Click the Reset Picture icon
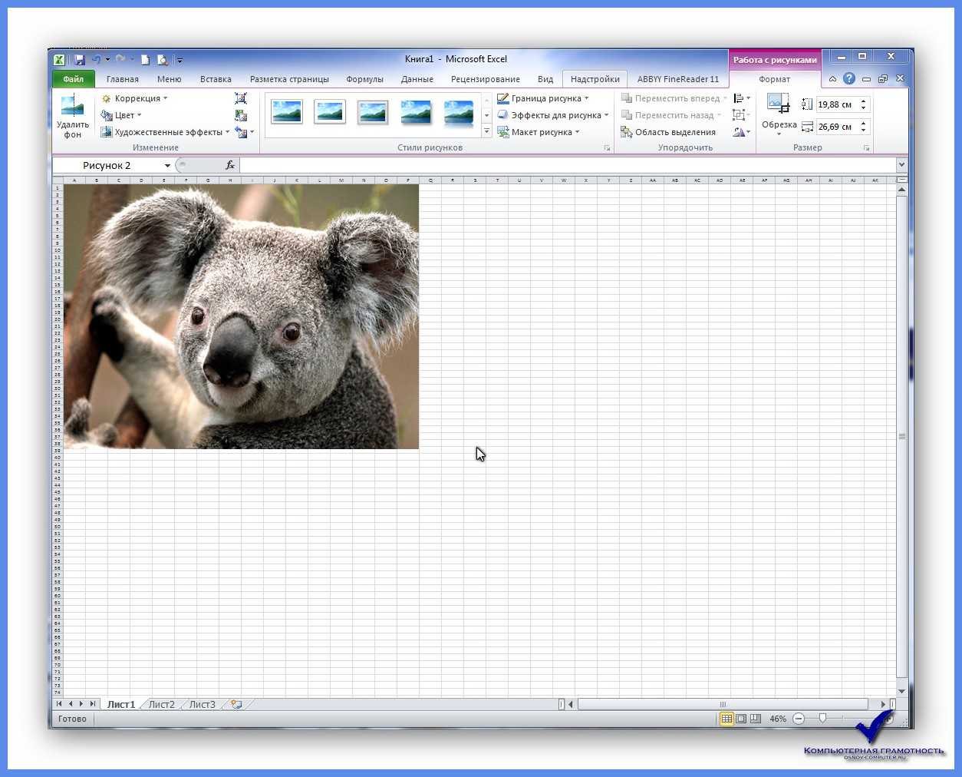This screenshot has width=962, height=777. pyautogui.click(x=242, y=132)
